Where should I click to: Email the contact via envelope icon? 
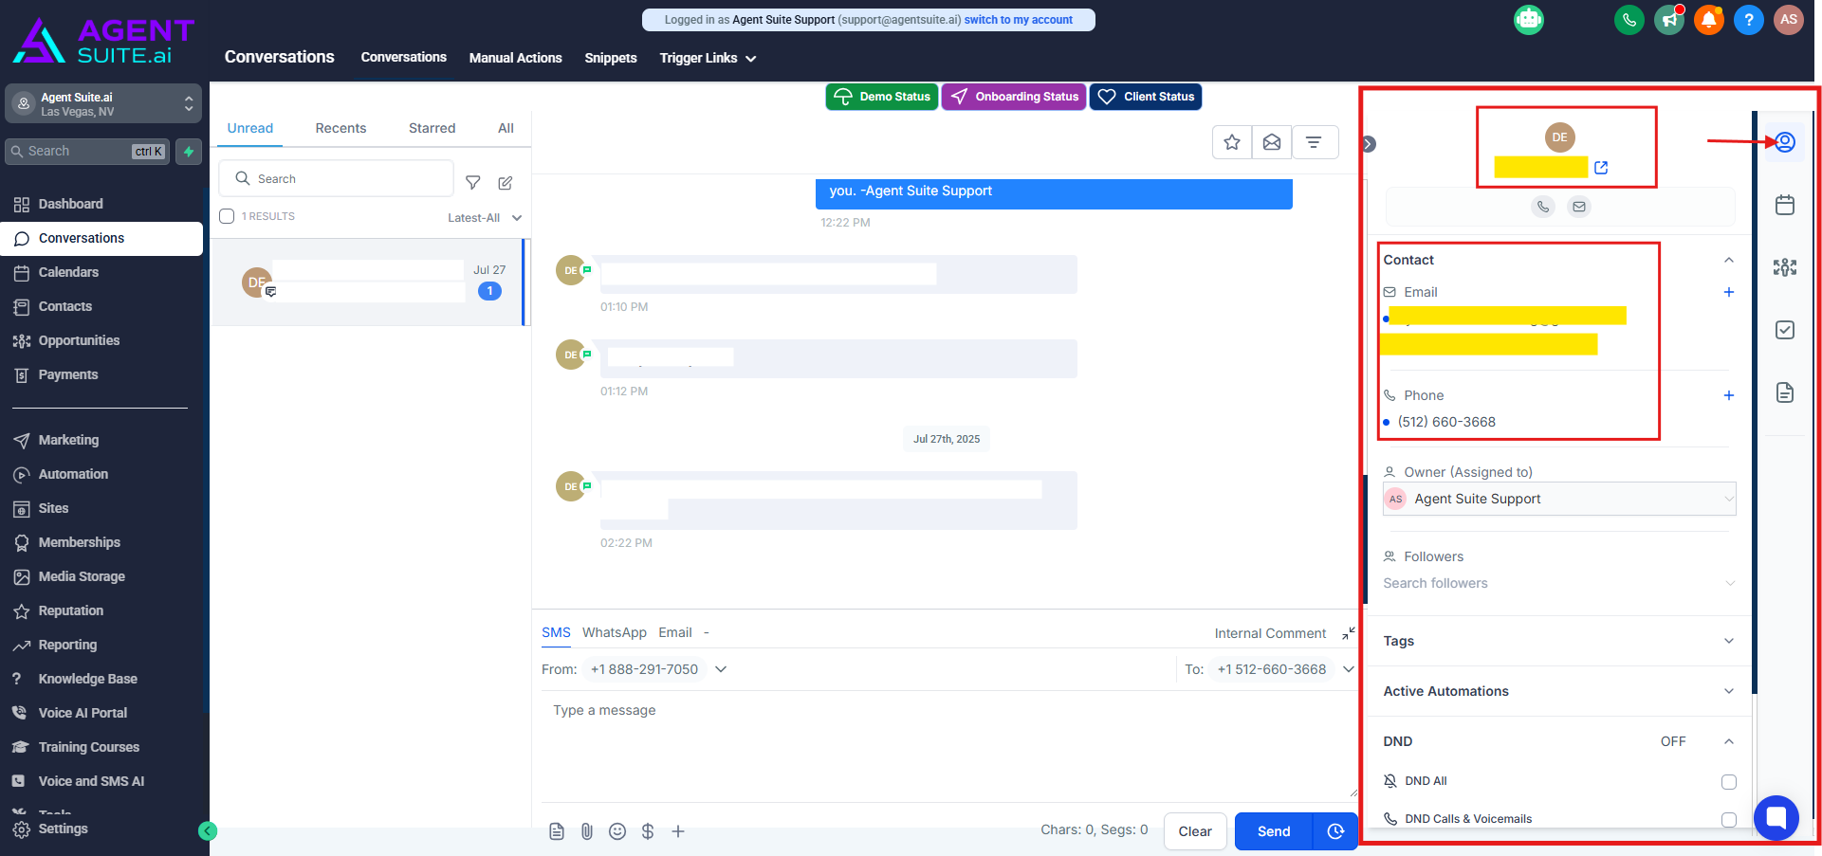(x=1579, y=207)
